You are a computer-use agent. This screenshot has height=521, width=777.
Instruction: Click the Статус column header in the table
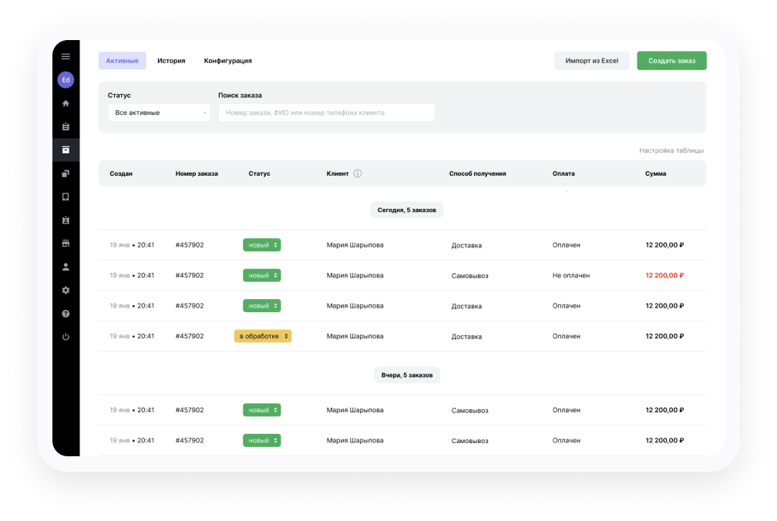[x=259, y=173]
